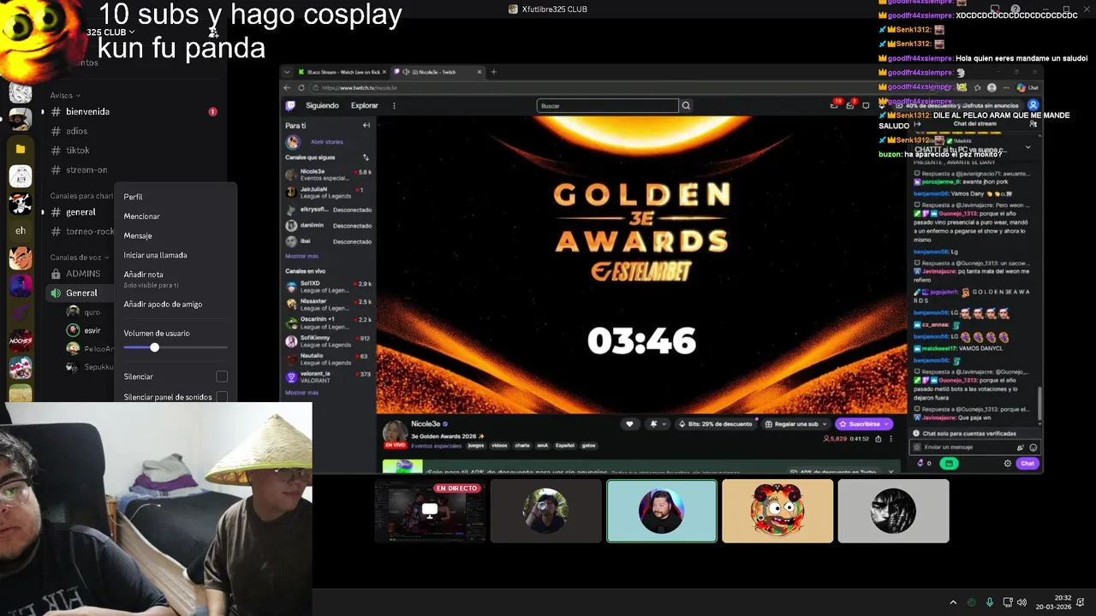Click Bits: 29% de descuento button
The height and width of the screenshot is (616, 1096).
(715, 423)
